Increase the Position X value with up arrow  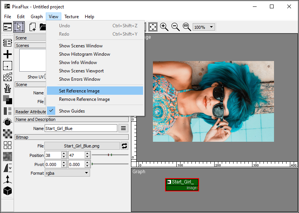[x=64, y=153]
